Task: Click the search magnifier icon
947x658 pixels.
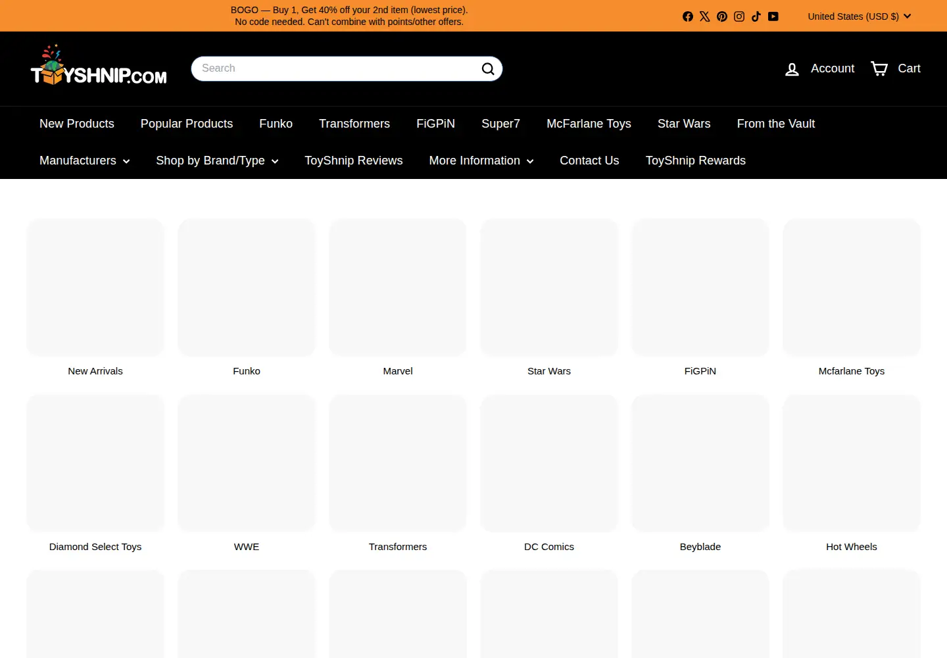Action: (x=488, y=68)
